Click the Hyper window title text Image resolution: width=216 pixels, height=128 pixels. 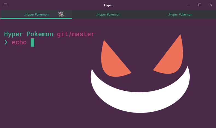[x=108, y=5]
